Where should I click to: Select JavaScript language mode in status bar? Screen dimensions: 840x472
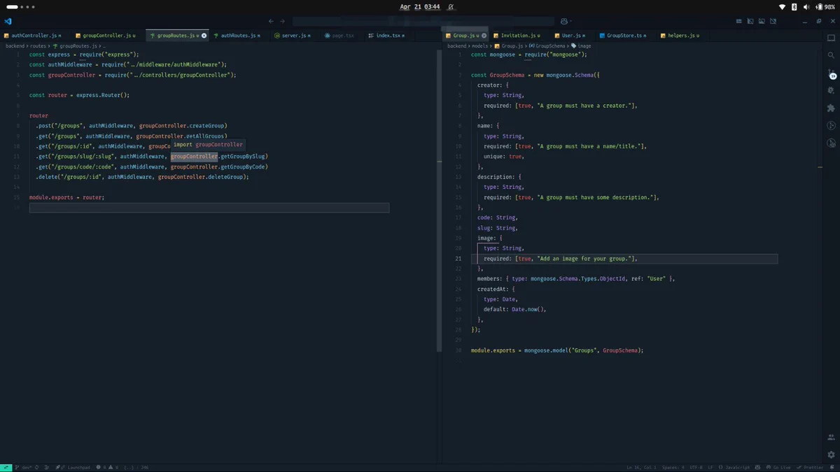734,467
